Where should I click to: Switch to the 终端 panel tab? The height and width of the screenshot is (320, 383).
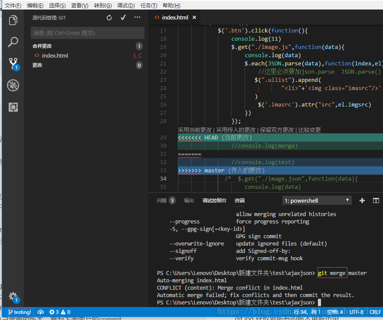(x=239, y=200)
